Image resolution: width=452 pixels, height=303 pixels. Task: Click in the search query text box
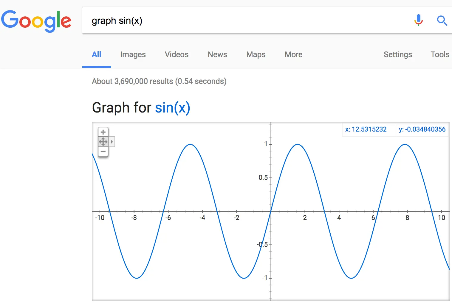(239, 21)
